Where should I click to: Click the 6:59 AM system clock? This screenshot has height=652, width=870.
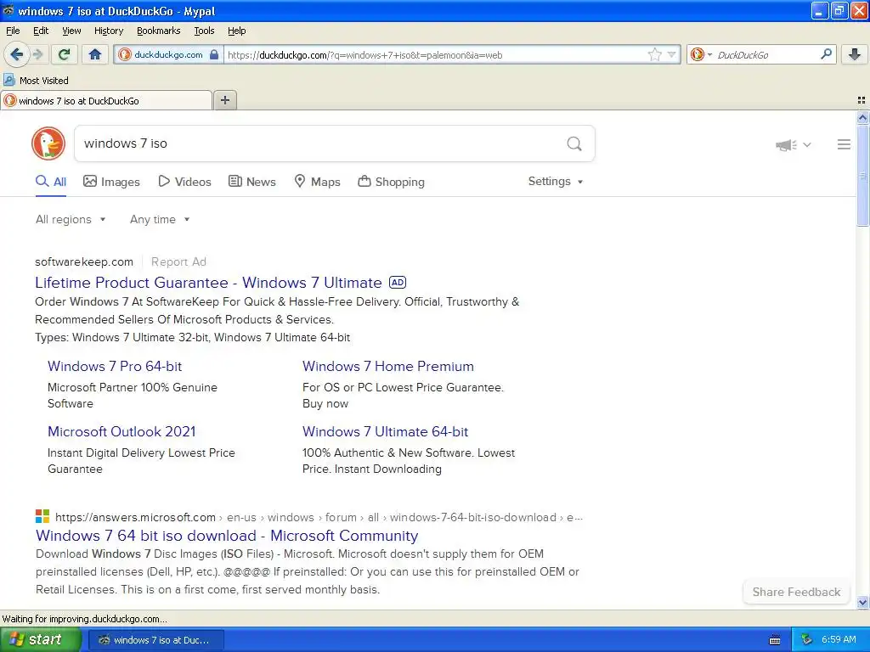coord(839,640)
